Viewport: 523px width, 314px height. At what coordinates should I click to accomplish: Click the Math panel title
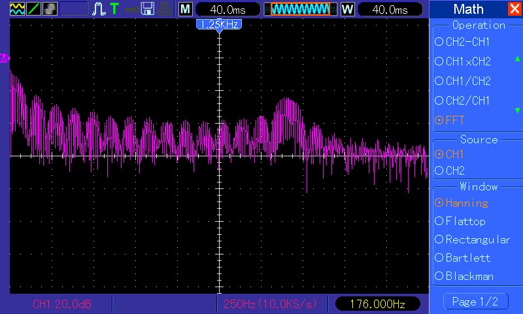[x=468, y=9]
